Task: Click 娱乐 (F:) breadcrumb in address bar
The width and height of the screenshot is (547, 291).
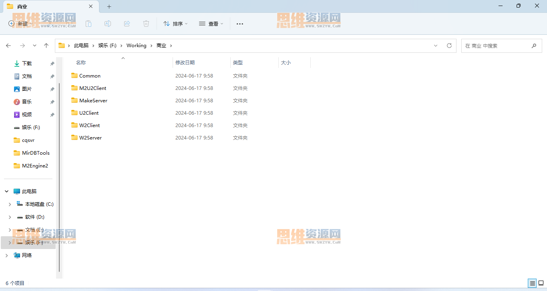Action: 107,46
